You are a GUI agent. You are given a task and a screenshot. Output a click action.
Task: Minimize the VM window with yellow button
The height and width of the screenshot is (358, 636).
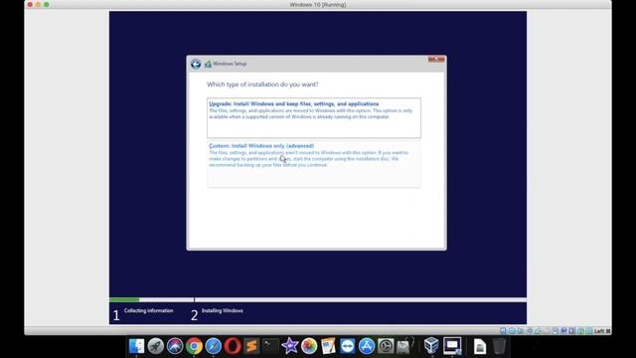(38, 4)
